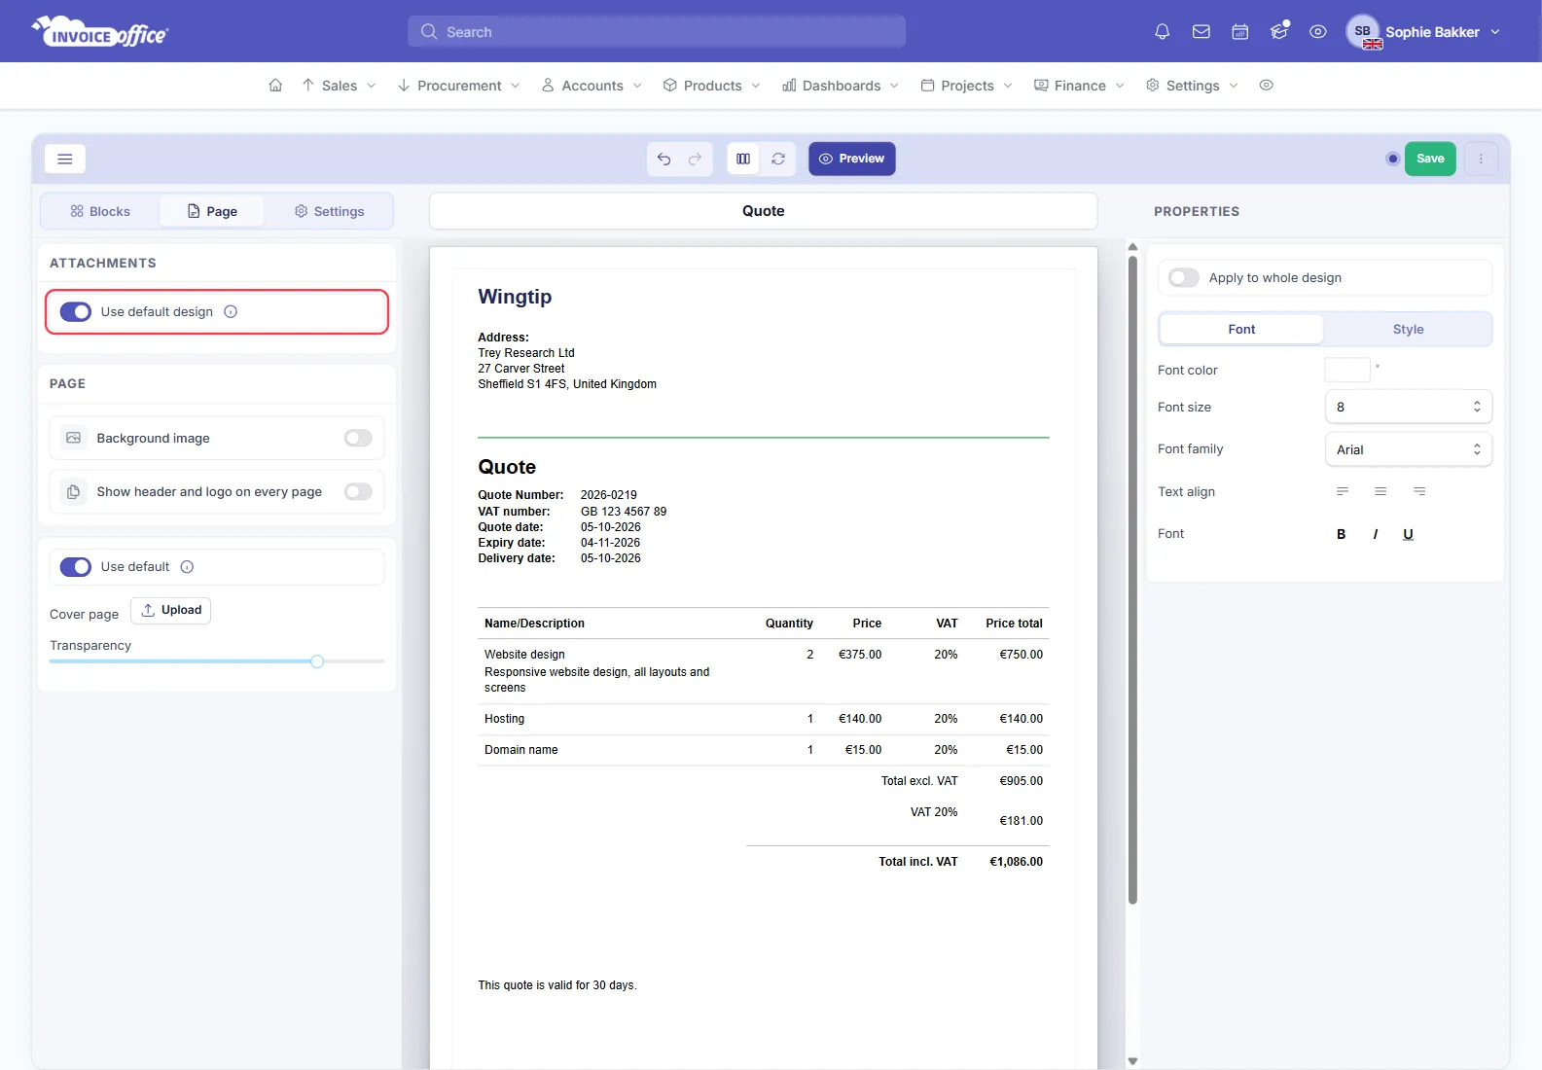Expand the Products menu
1542x1070 pixels.
[x=712, y=86]
